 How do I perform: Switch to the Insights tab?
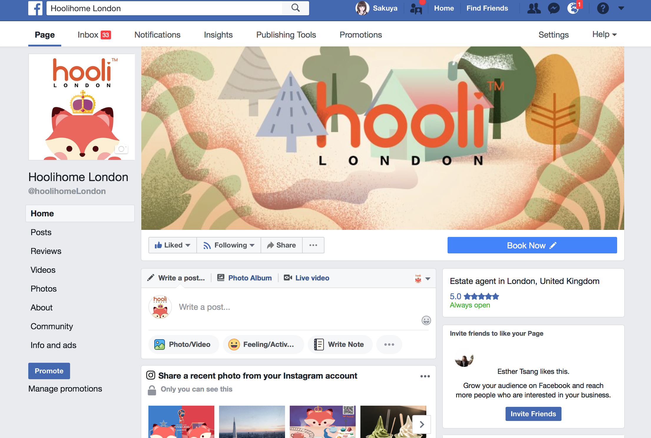coord(218,35)
